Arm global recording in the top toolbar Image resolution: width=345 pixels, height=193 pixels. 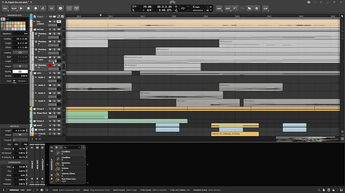[36, 8]
